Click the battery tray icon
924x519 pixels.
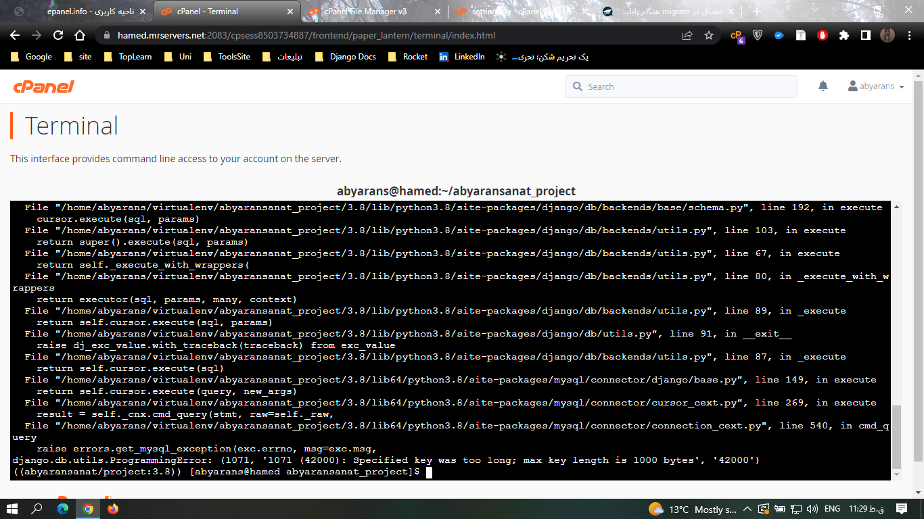[779, 509]
